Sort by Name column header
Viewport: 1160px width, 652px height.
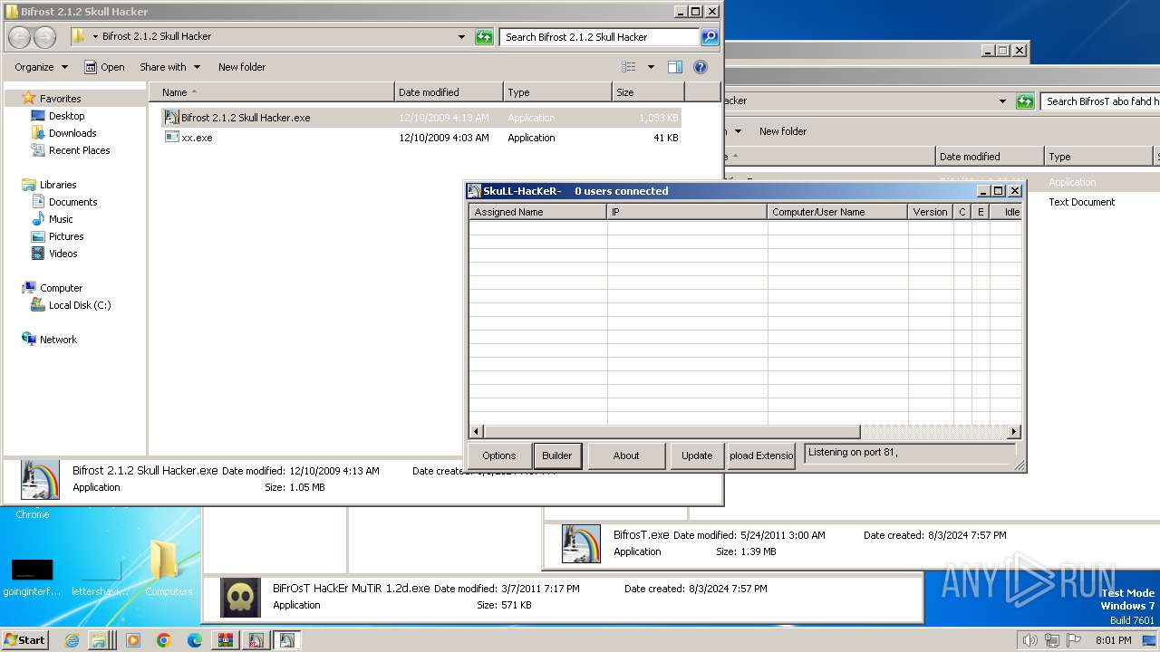coord(271,92)
